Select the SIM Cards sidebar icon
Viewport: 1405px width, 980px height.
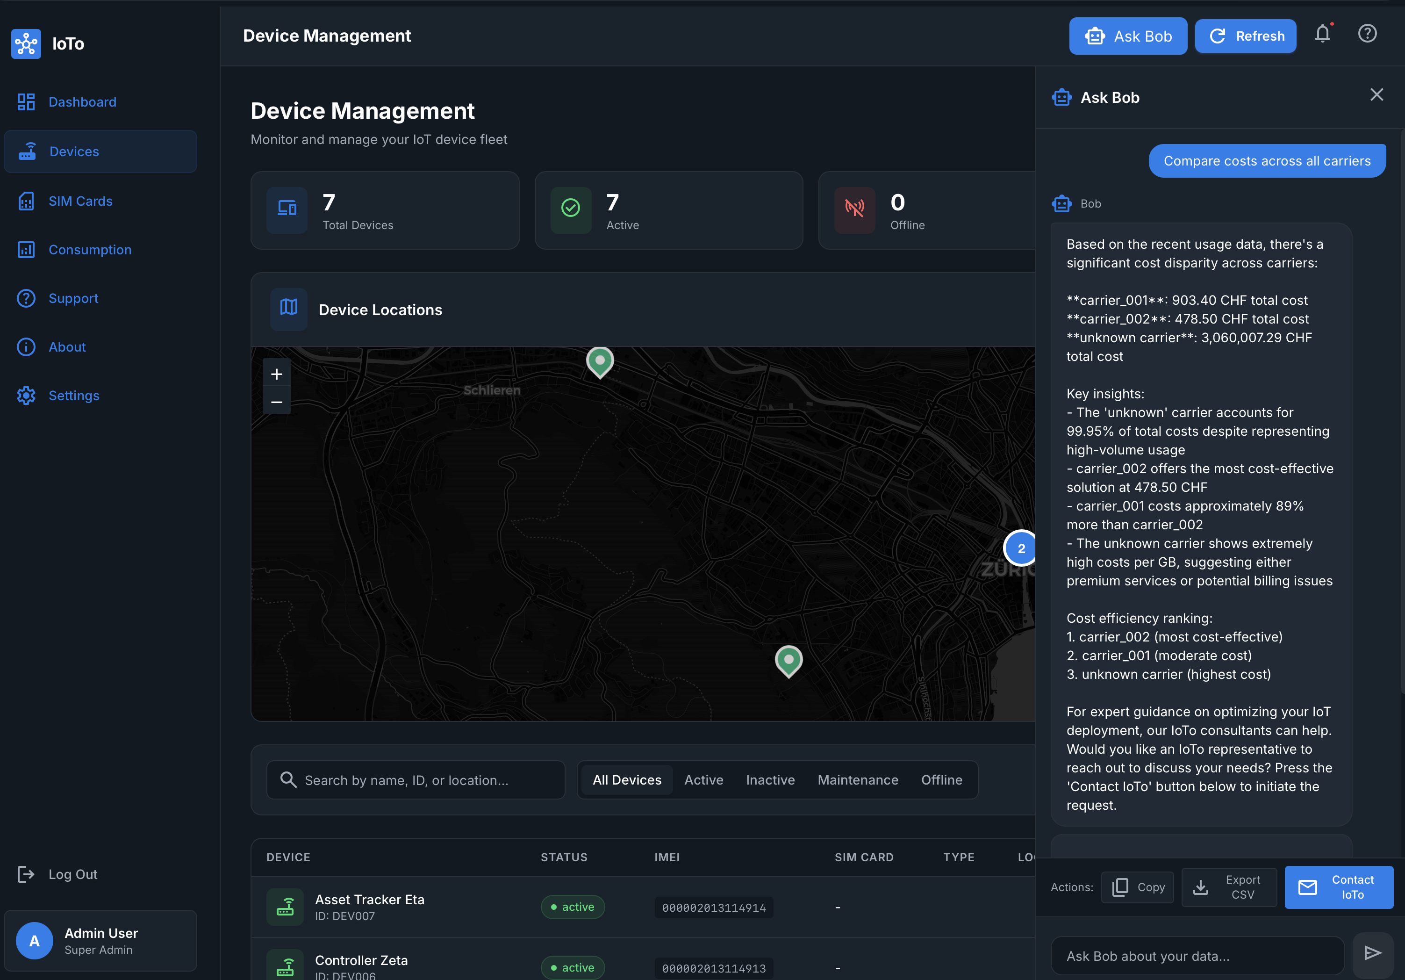[26, 201]
